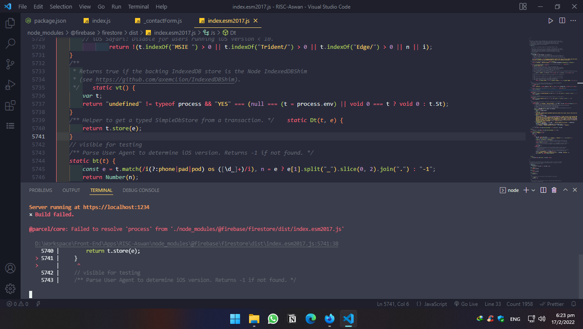Create a new terminal with the plus icon
Viewport: 583px width, 329px height.
pos(526,190)
